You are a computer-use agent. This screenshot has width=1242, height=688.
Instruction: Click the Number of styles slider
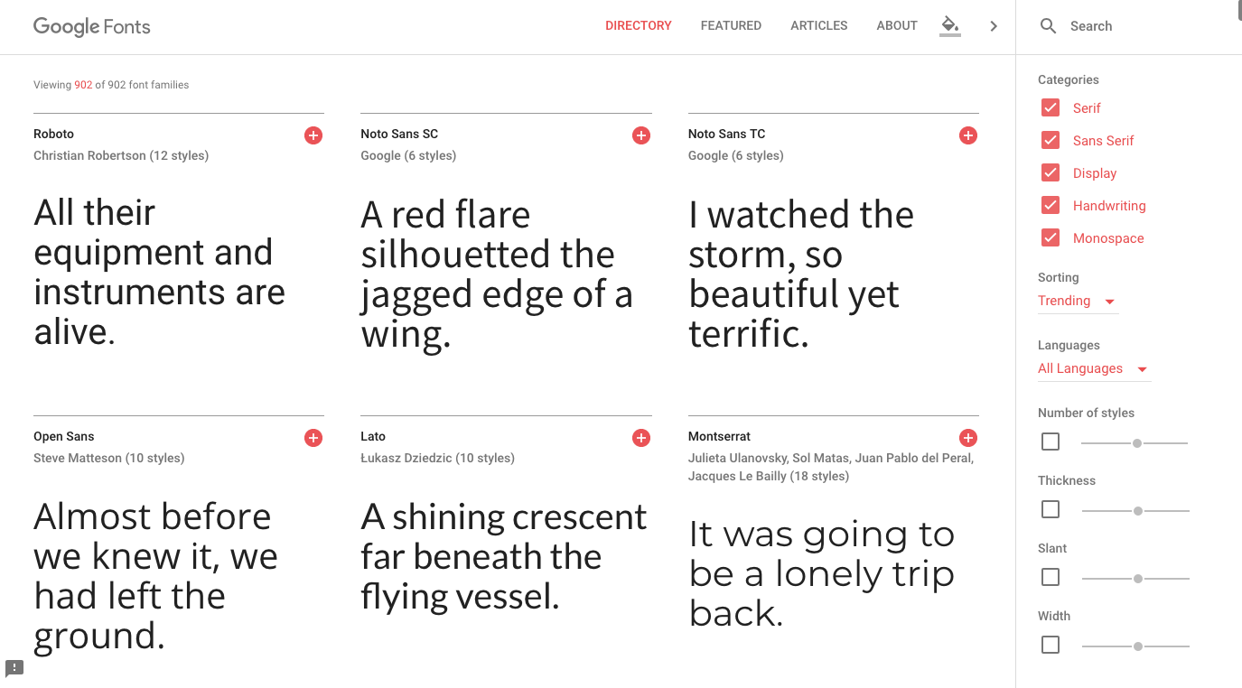click(x=1135, y=443)
